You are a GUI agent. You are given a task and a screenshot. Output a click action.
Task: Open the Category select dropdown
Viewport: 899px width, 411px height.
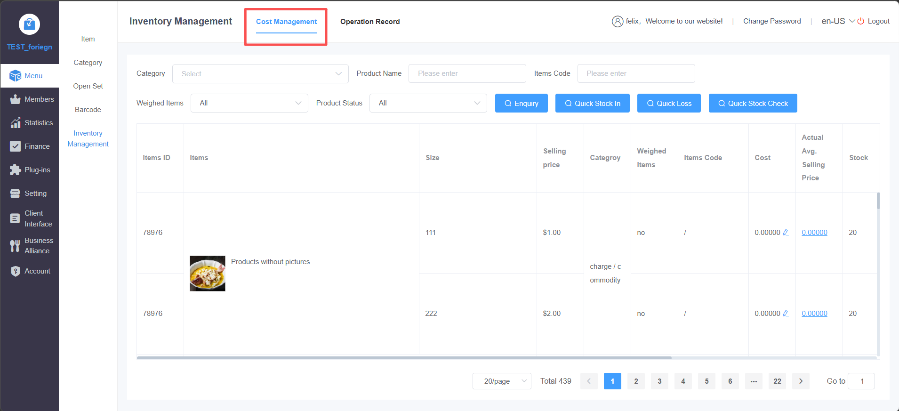[260, 74]
